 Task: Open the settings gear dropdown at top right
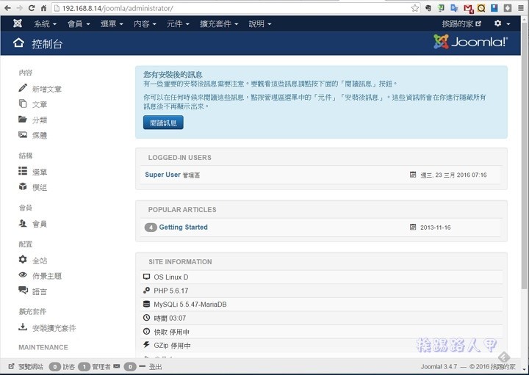click(x=502, y=23)
